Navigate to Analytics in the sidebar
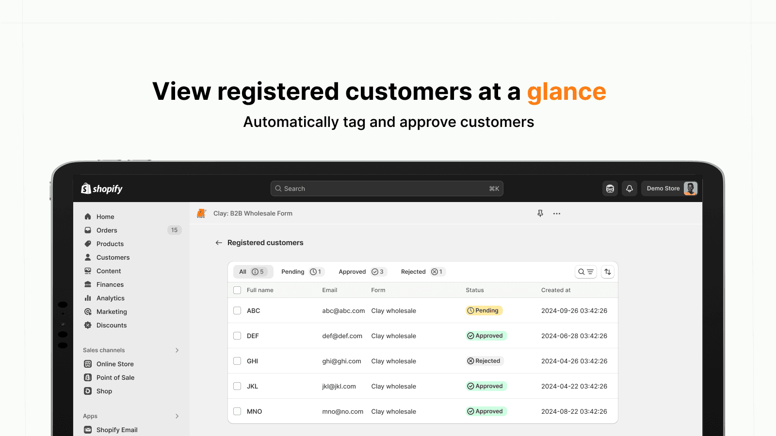Screen dimensions: 776x436 click(x=110, y=298)
